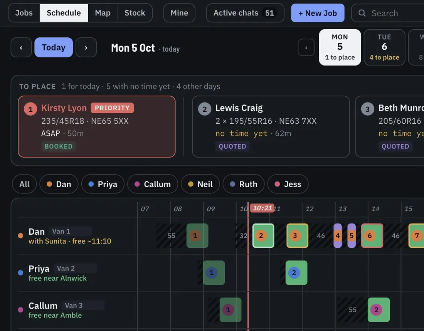Click the search magnifier icon

click(x=362, y=13)
